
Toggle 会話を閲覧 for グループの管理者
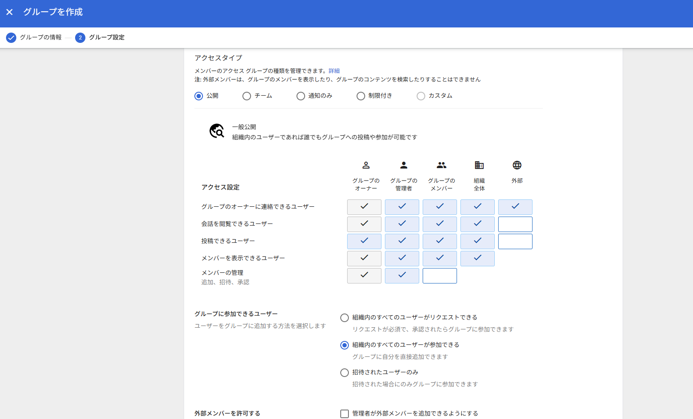[402, 224]
